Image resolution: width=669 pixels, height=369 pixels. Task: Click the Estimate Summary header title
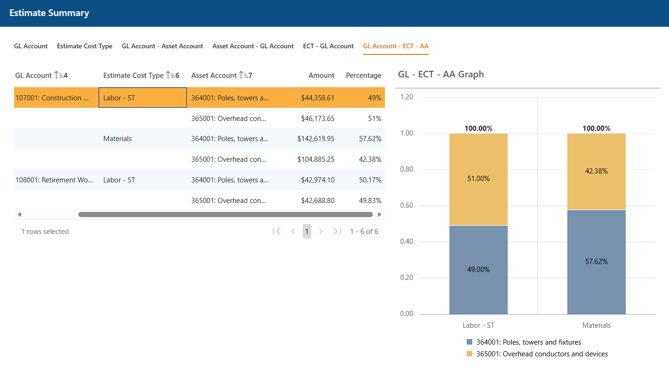click(49, 13)
